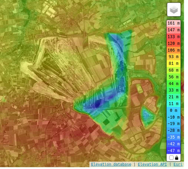Image resolution: width=188 pixels, height=169 pixels.
Task: Select the 56 m legend swatch
Action: pyautogui.click(x=174, y=77)
